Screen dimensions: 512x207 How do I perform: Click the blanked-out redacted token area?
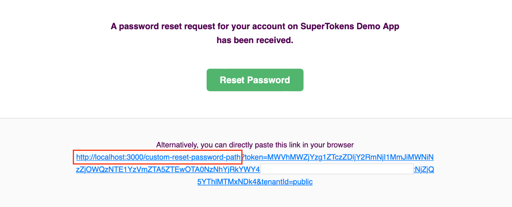tap(336, 169)
